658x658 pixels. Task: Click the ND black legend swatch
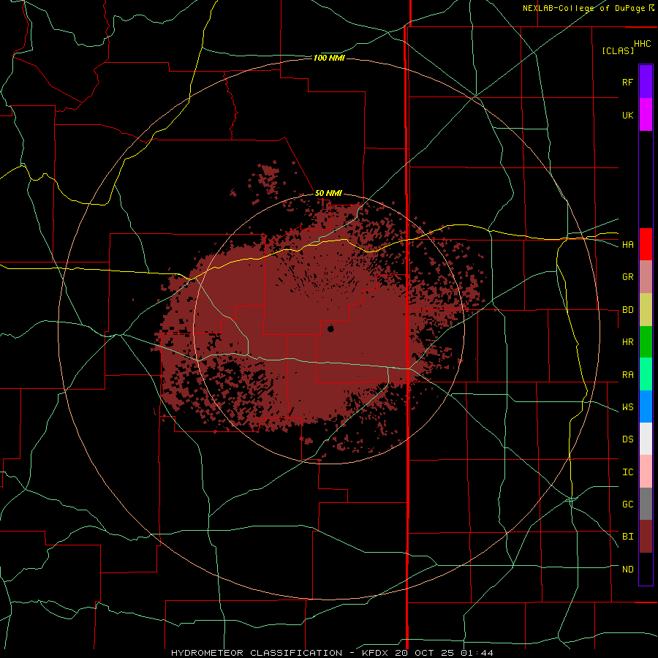pyautogui.click(x=646, y=569)
